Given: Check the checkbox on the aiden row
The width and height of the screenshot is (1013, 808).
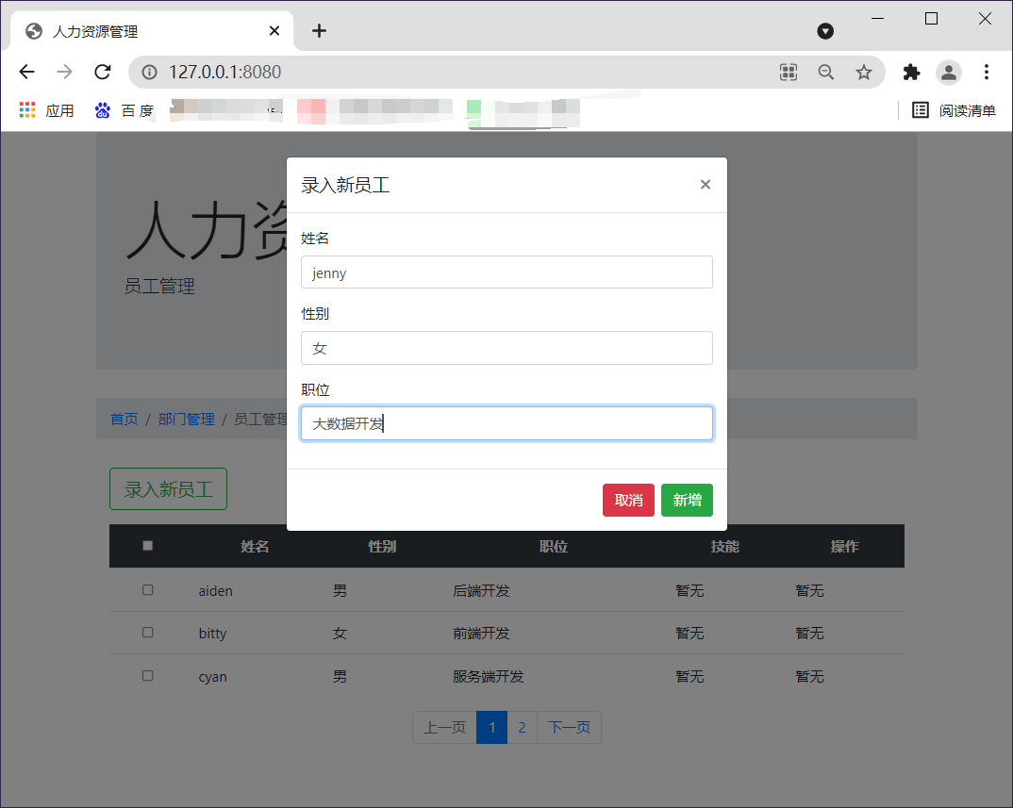Looking at the screenshot, I should coord(146,589).
